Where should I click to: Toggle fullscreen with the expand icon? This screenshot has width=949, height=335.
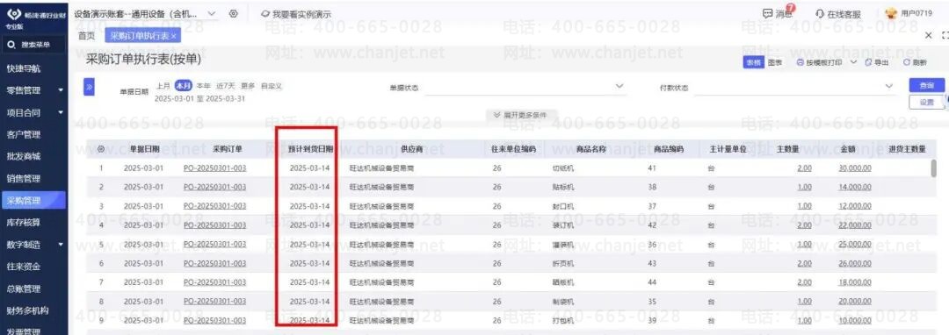coord(945,36)
